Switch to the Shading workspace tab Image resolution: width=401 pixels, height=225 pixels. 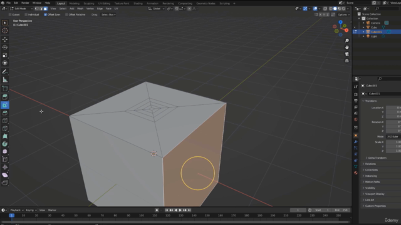coord(138,4)
